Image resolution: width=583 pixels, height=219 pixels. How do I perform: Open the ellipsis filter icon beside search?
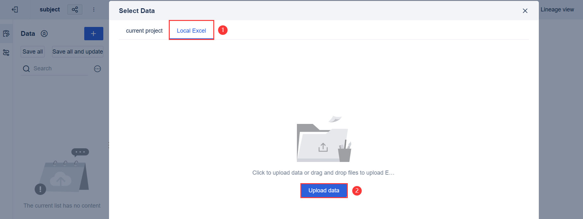click(x=97, y=68)
